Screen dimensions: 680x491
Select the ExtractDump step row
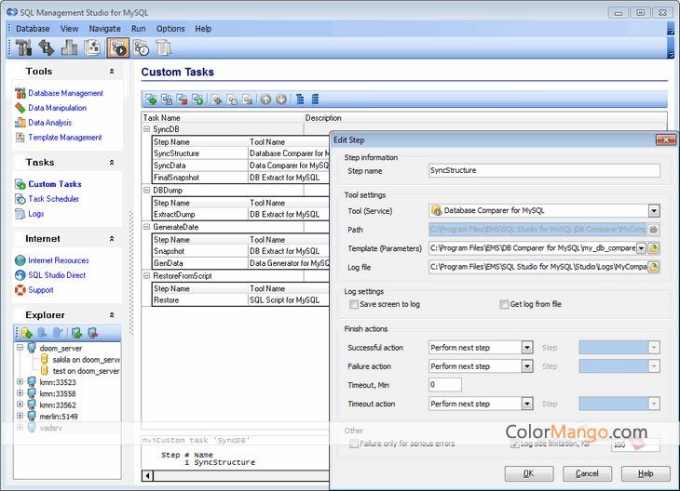[240, 214]
